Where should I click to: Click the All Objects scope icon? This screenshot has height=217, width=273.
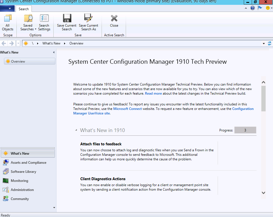(x=7, y=23)
